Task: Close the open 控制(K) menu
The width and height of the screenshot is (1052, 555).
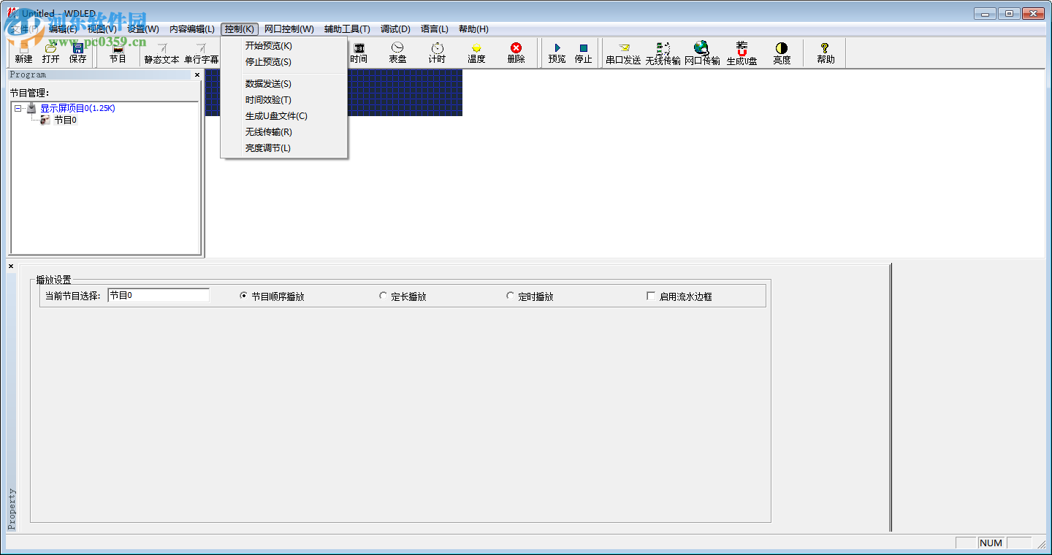Action: 240,29
